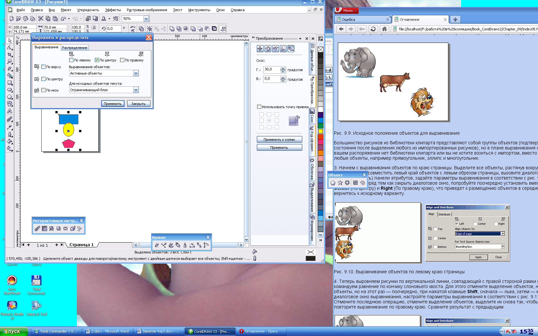Open the Undo history dropdown arrow

[69, 19]
